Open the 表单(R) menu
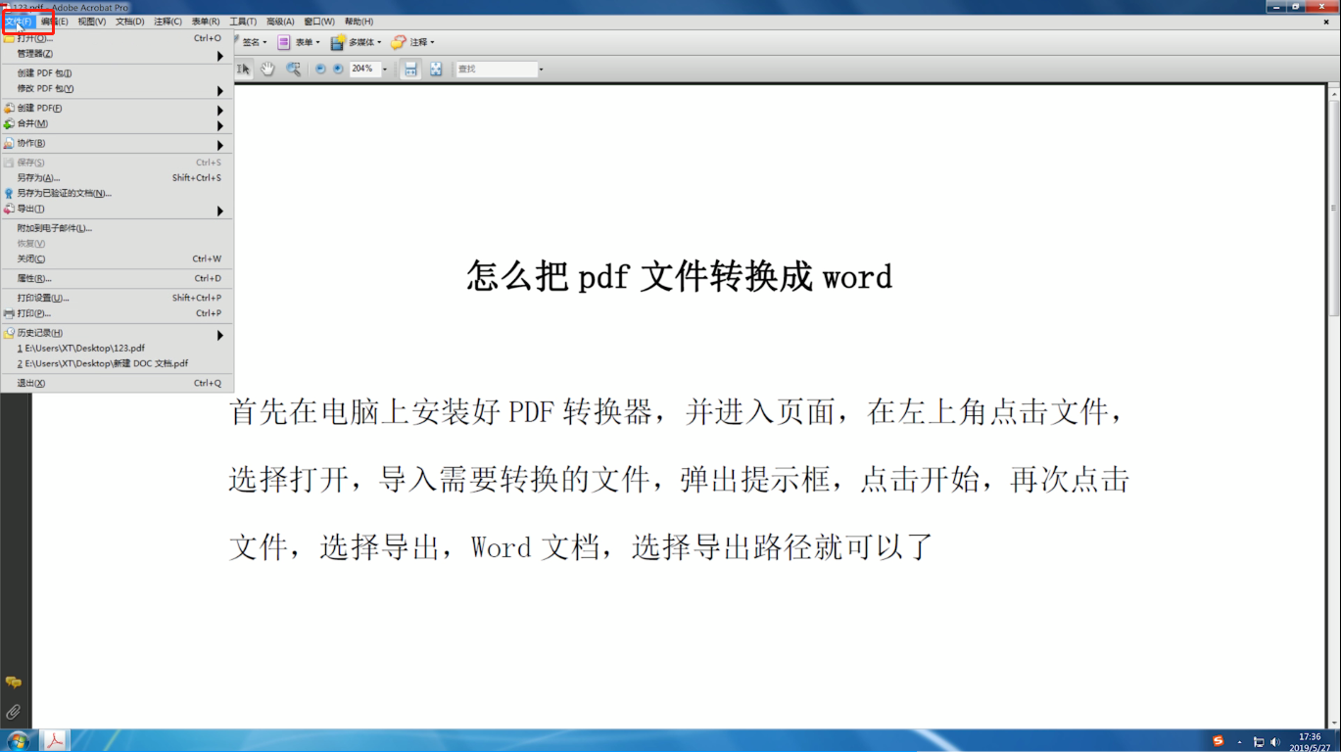 coord(206,22)
